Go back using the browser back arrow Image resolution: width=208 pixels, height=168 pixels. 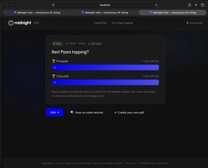coord(6,5)
